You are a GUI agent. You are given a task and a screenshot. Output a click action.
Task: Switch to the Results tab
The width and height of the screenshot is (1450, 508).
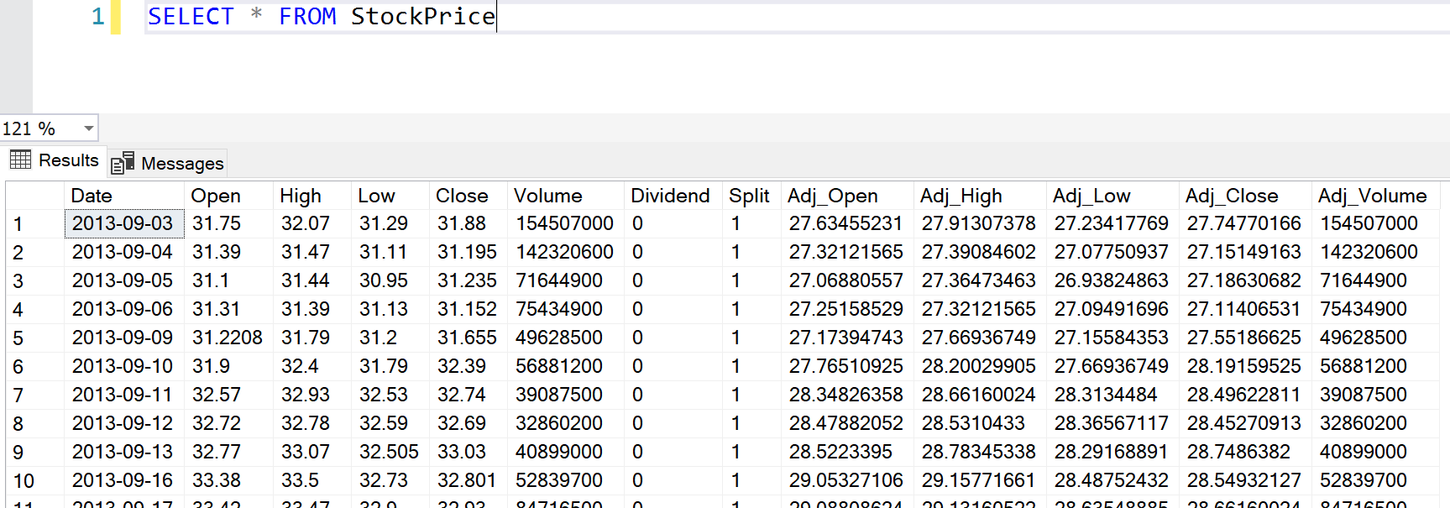coord(68,160)
